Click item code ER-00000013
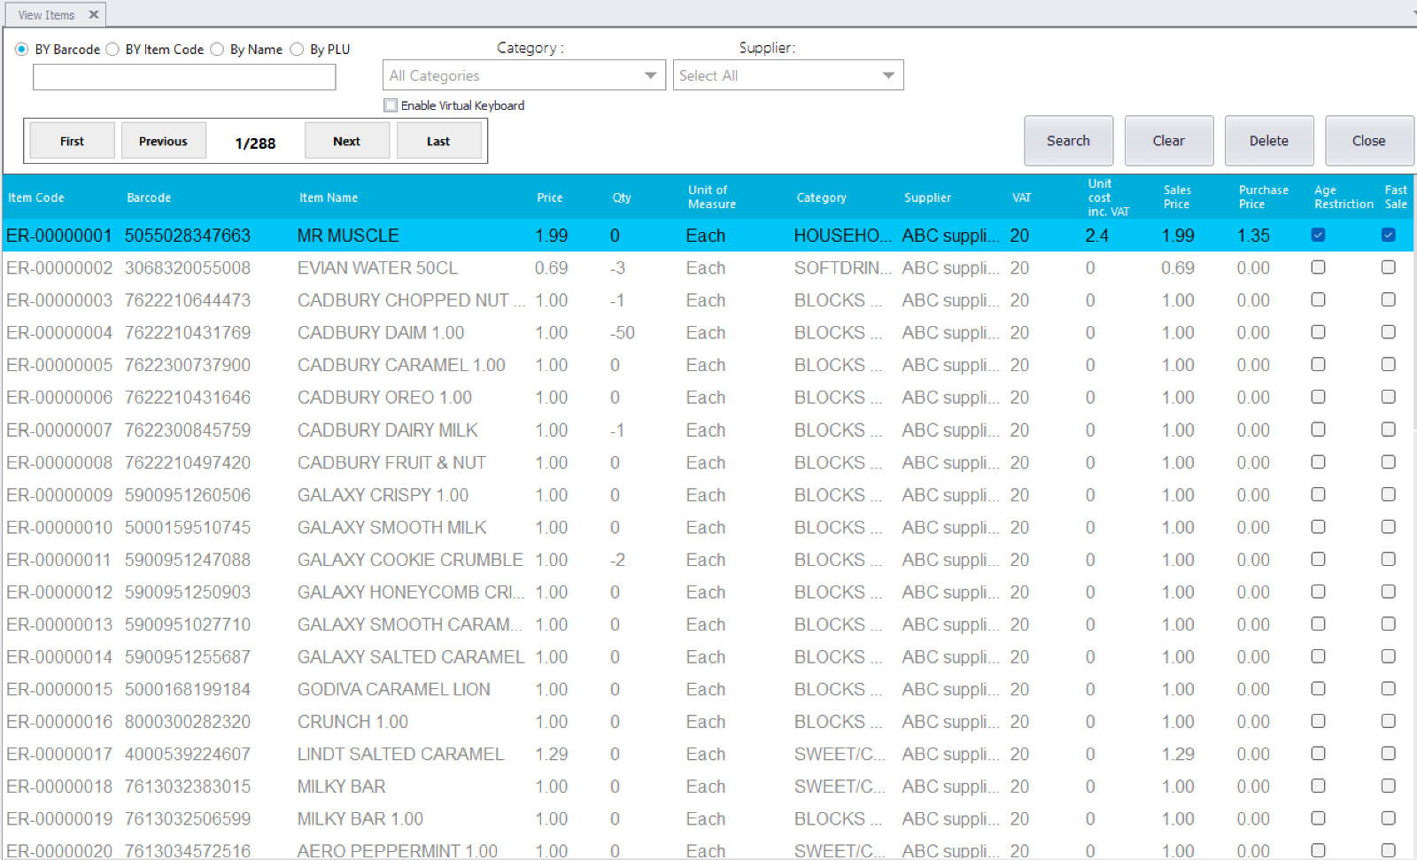This screenshot has height=860, width=1417. point(59,625)
